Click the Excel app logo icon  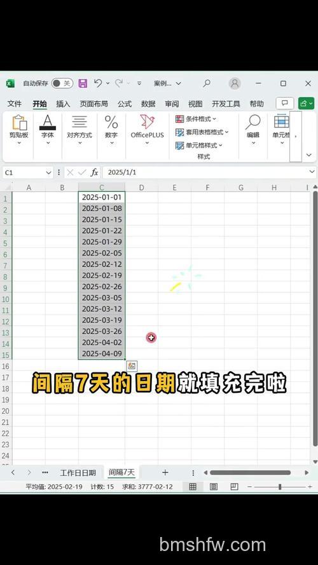point(10,84)
